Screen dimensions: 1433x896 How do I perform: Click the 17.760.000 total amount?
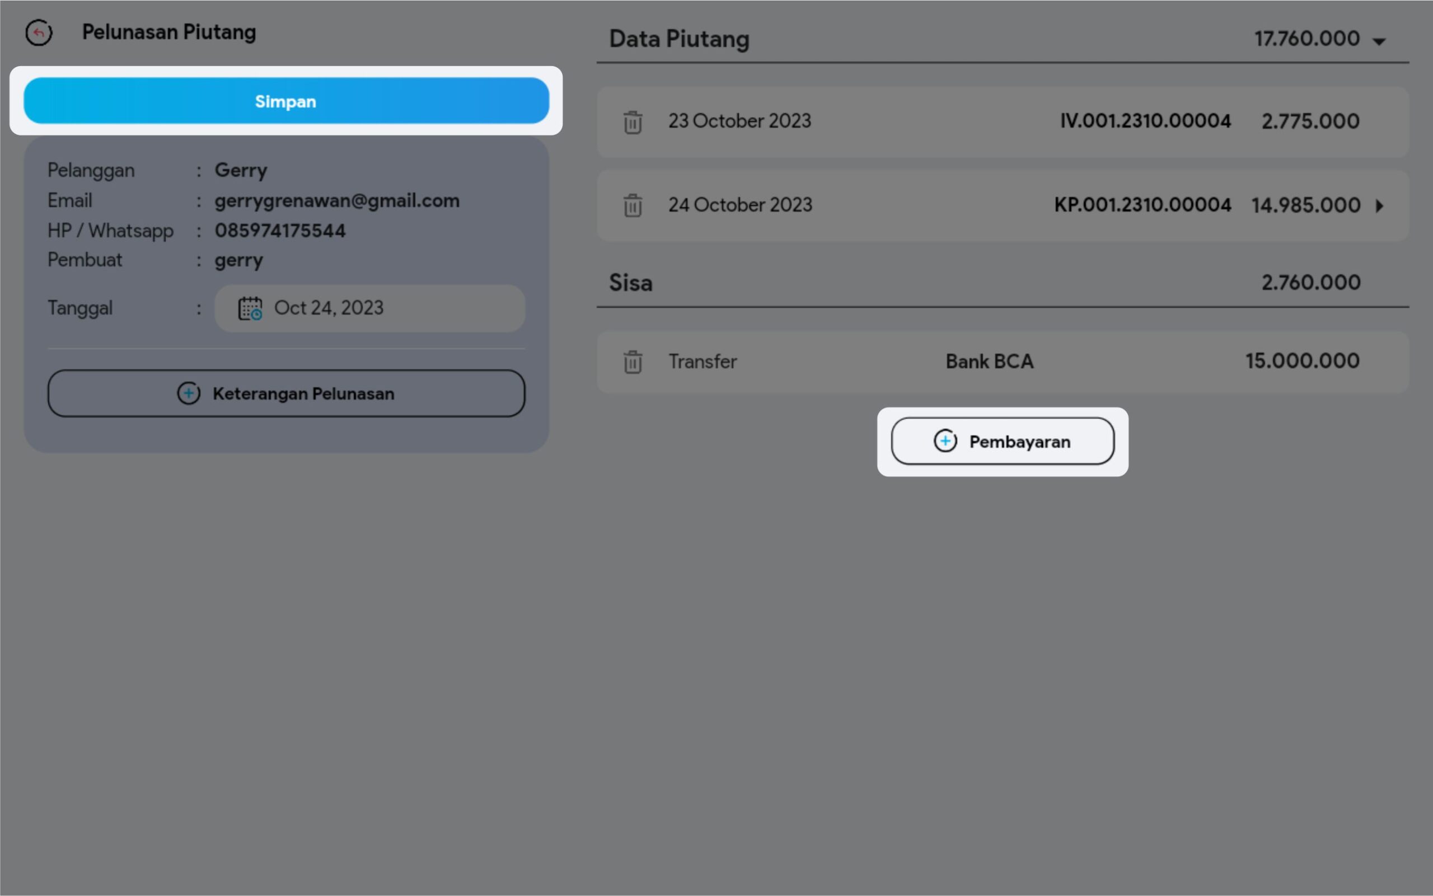point(1306,39)
